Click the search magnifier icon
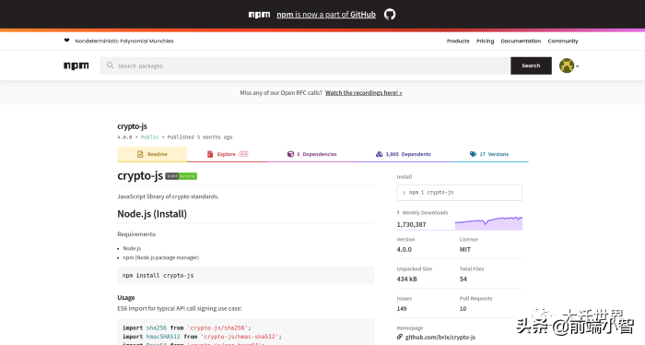 [110, 65]
